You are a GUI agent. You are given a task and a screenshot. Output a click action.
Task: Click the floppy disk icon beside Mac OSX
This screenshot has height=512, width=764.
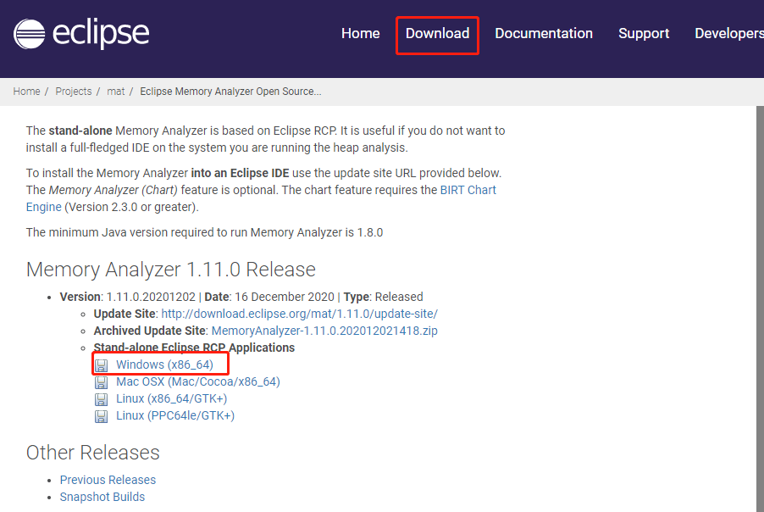[x=101, y=382]
